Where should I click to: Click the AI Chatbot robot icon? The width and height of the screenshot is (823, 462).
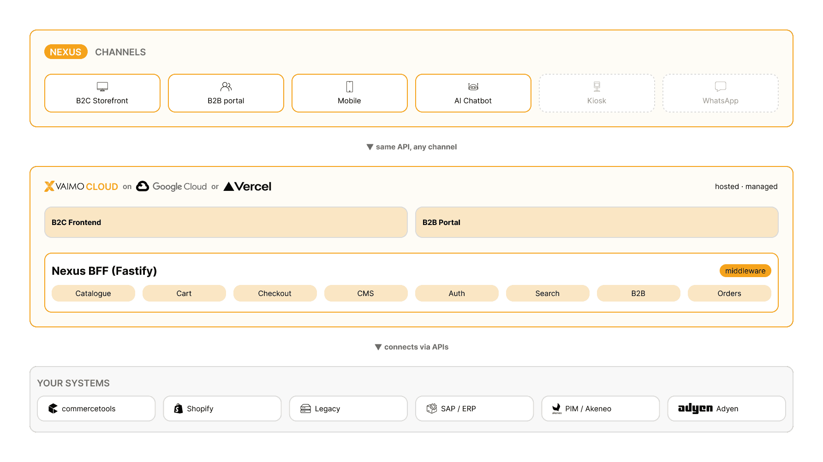(x=473, y=87)
